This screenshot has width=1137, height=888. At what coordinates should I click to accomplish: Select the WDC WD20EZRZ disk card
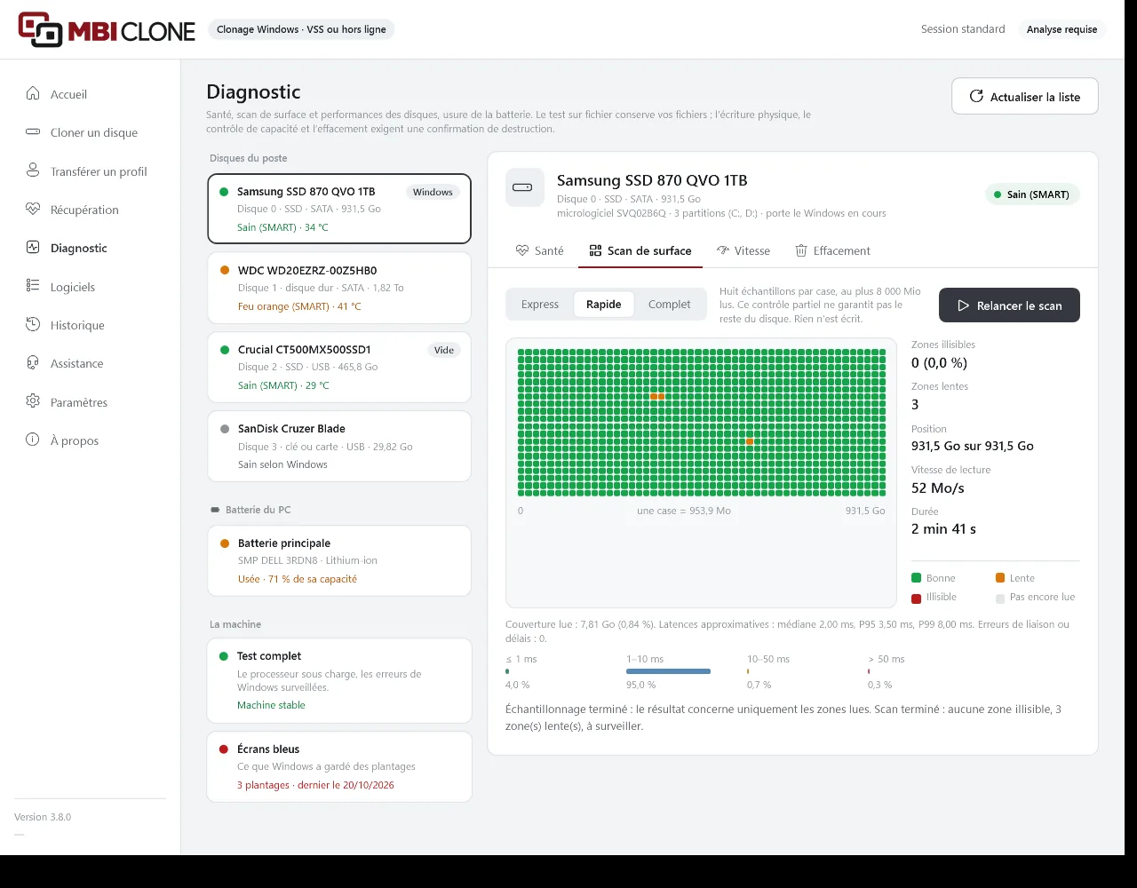[339, 288]
